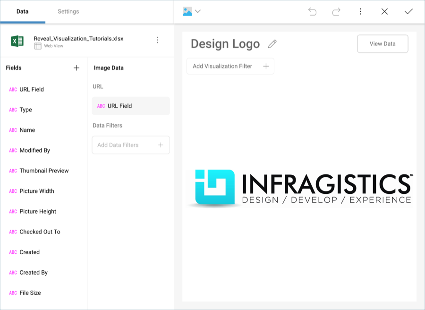
Task: Open the vertical three-dot toolbar menu
Action: 360,12
